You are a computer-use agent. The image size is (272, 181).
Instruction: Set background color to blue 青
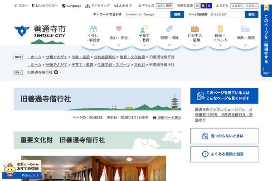pos(209,6)
